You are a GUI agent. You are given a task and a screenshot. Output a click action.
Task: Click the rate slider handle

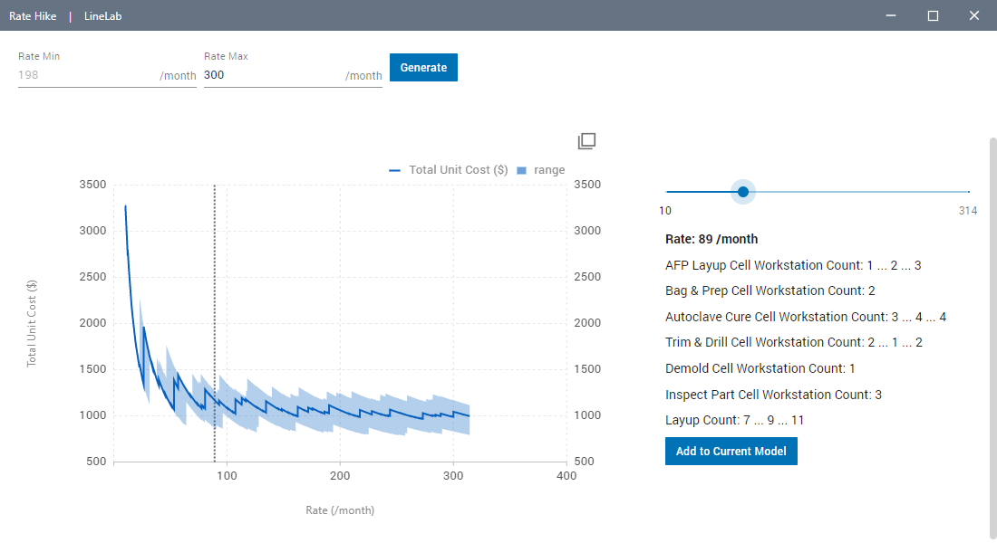743,192
